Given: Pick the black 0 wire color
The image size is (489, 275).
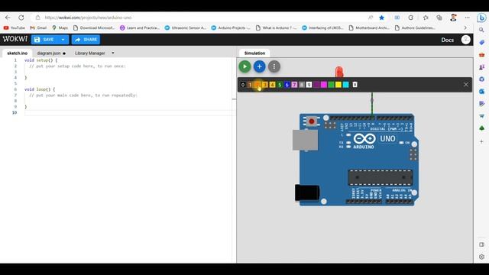Looking at the screenshot, I should click(243, 85).
